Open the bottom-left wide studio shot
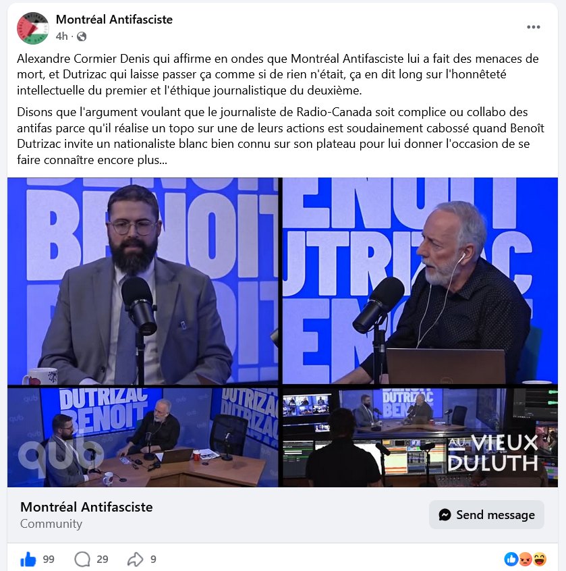The height and width of the screenshot is (571, 566). tap(143, 438)
